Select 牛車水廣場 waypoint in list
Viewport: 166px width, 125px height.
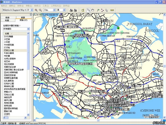[x=9, y=53]
